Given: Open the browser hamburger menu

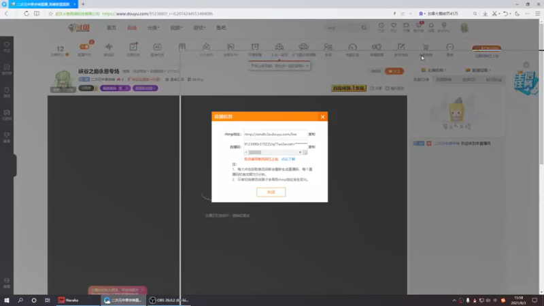Looking at the screenshot, I should pos(537,14).
